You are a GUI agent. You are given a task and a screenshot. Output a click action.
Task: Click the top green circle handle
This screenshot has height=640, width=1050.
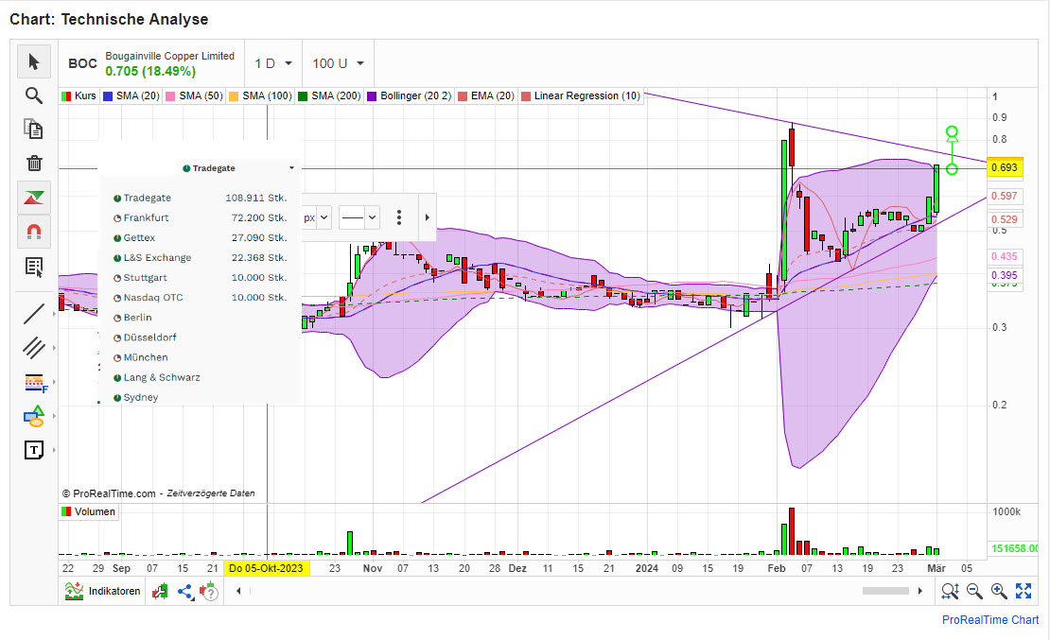[x=952, y=132]
